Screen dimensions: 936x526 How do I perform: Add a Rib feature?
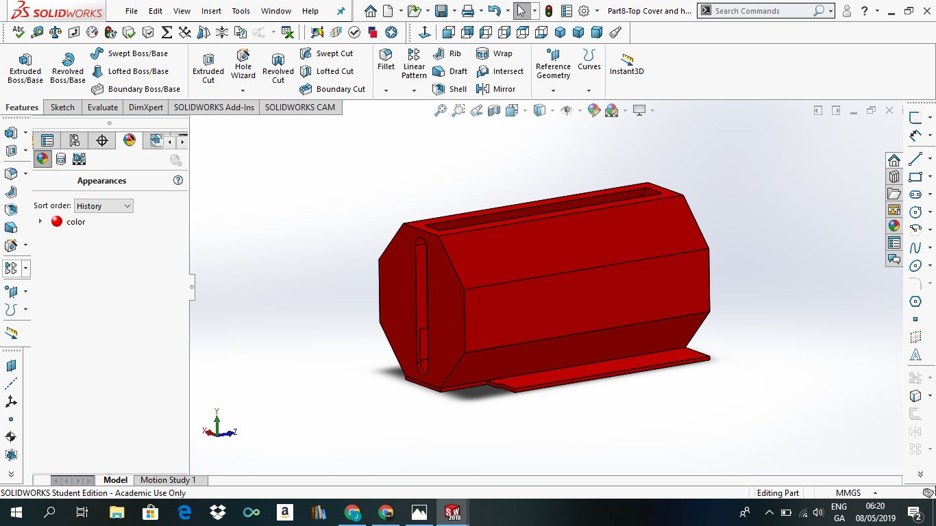[x=447, y=53]
